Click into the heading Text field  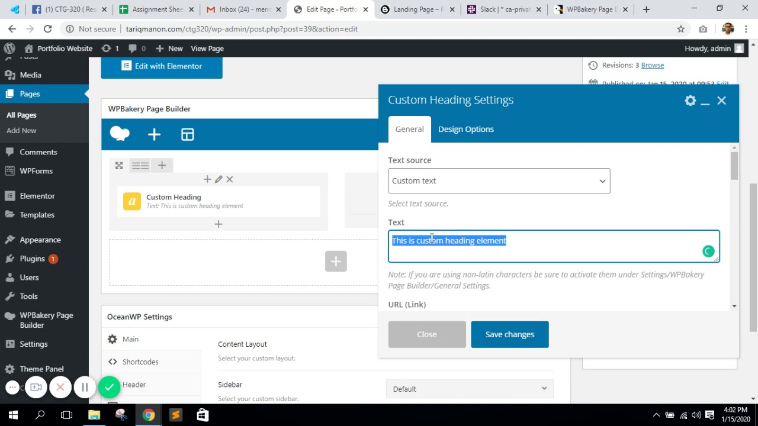pos(554,246)
